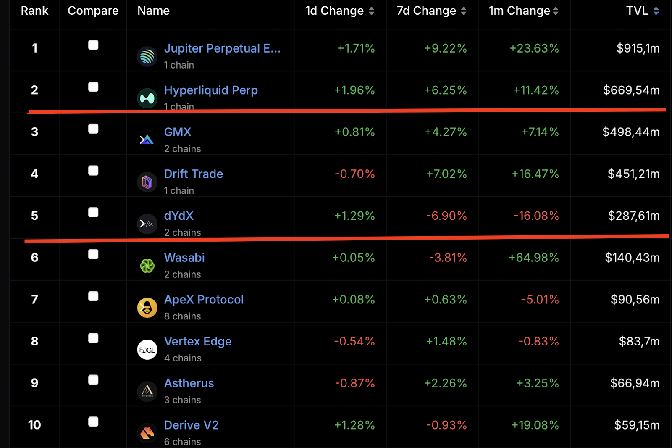Image resolution: width=672 pixels, height=448 pixels.
Task: Open the Astherus protocol link
Action: pyautogui.click(x=189, y=383)
